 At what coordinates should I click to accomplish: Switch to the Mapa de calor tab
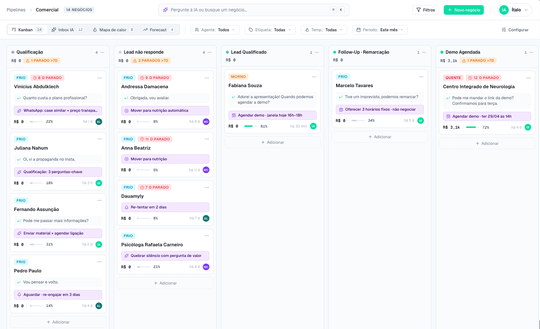tap(114, 30)
